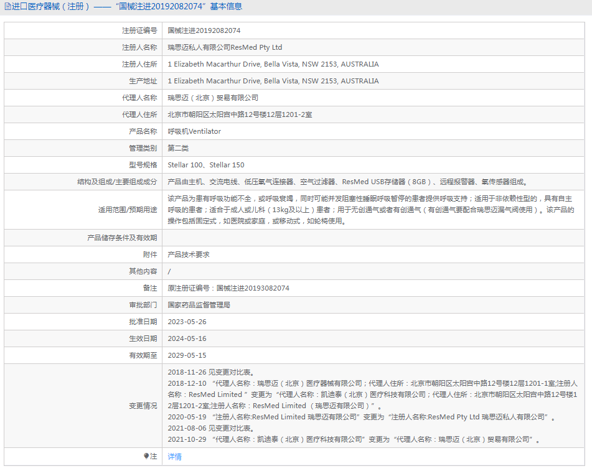Image resolution: width=592 pixels, height=471 pixels.
Task: Click the 注册人名称 row label
Action: [x=140, y=47]
